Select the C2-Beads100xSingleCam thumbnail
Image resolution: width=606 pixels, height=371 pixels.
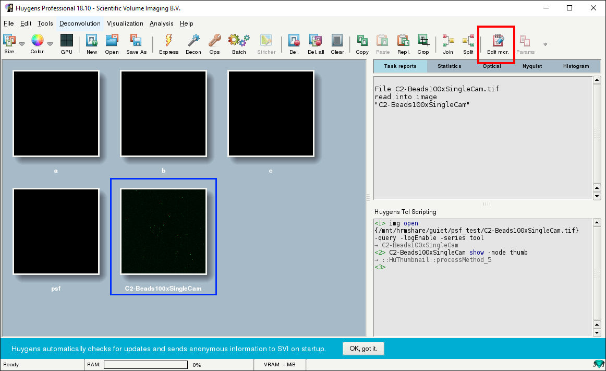[x=163, y=231]
